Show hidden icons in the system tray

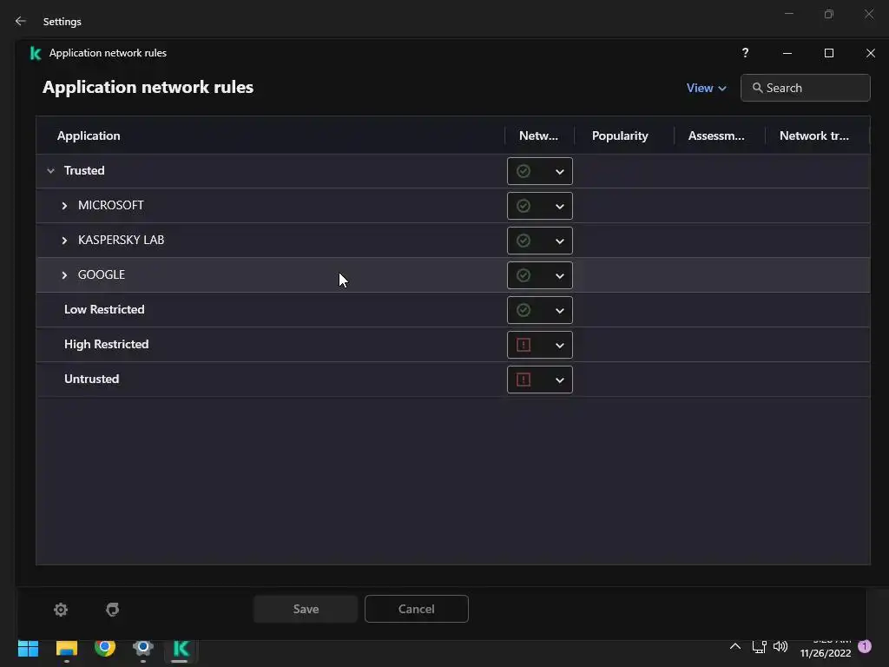734,646
